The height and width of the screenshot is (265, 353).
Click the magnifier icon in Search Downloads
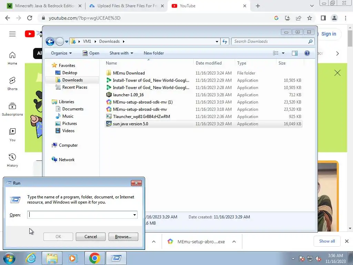point(310,41)
